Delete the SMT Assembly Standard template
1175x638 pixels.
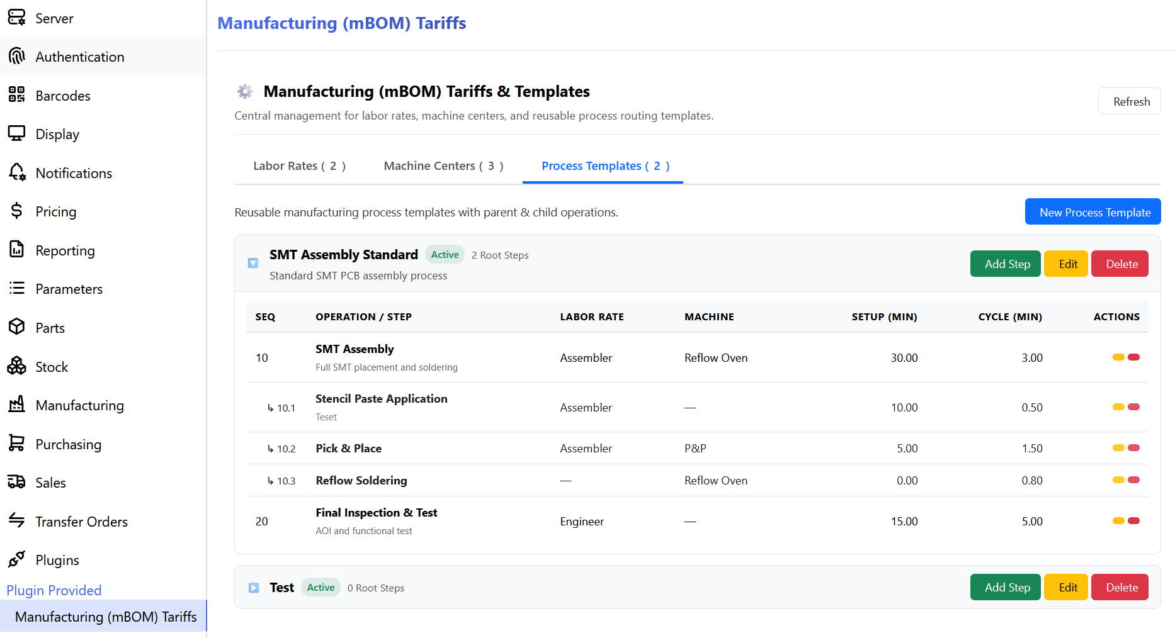1120,264
